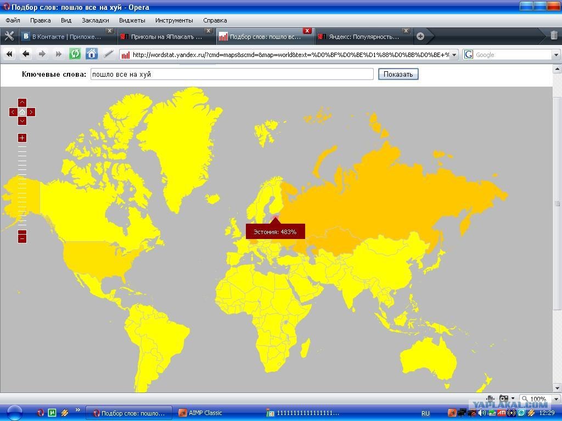Switch to the В Контакте tab

pyautogui.click(x=66, y=37)
